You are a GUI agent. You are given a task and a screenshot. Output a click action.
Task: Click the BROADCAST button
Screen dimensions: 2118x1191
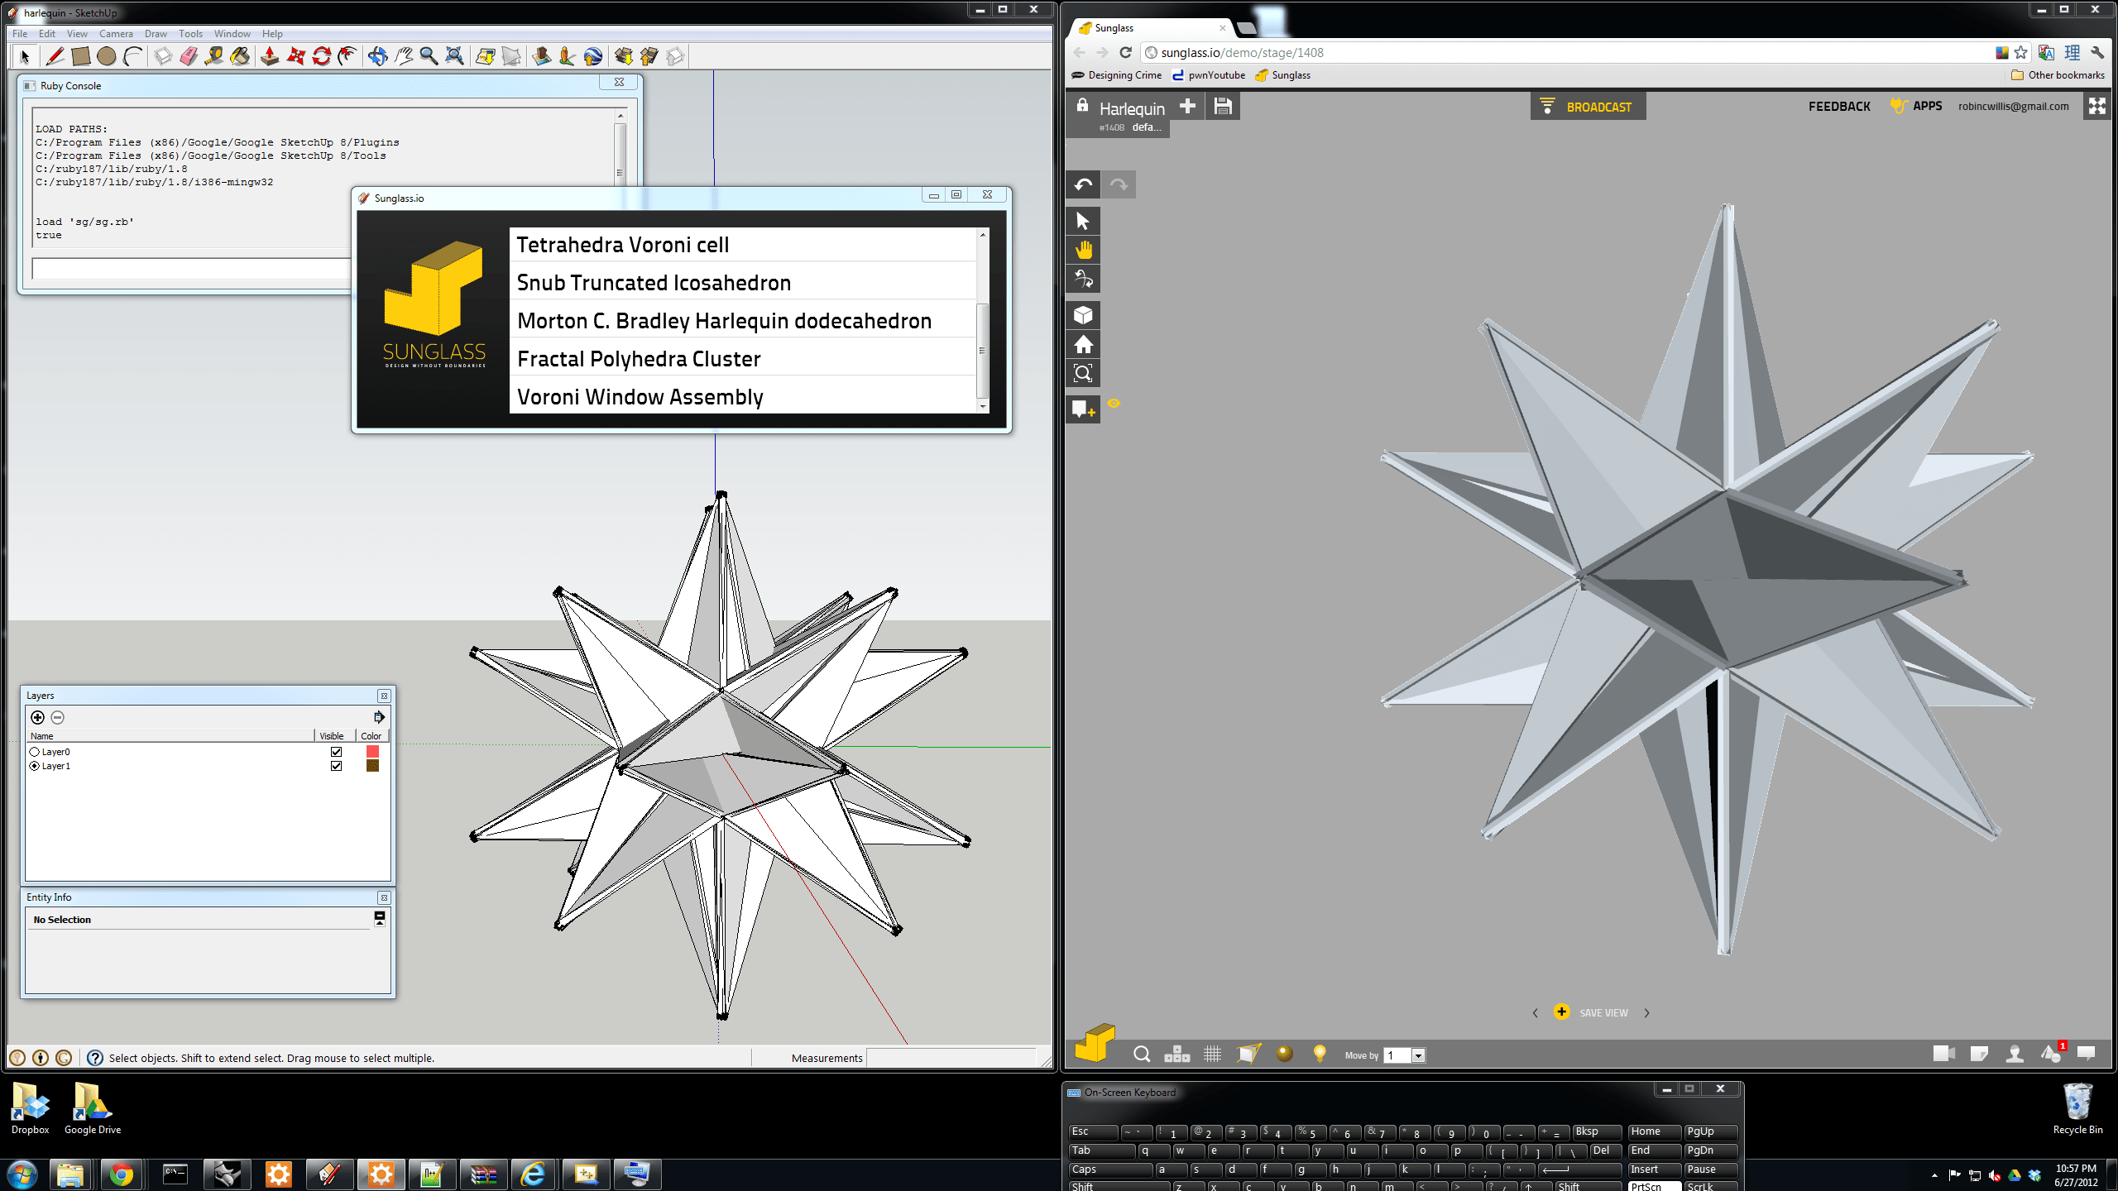(1588, 107)
